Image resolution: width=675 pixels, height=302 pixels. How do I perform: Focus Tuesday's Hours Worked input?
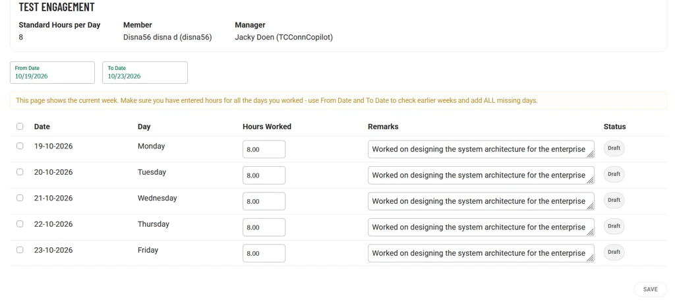tap(264, 175)
